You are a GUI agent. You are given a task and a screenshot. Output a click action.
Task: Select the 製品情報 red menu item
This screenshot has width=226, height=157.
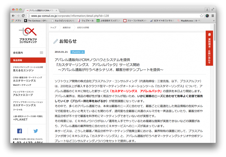[28, 60]
